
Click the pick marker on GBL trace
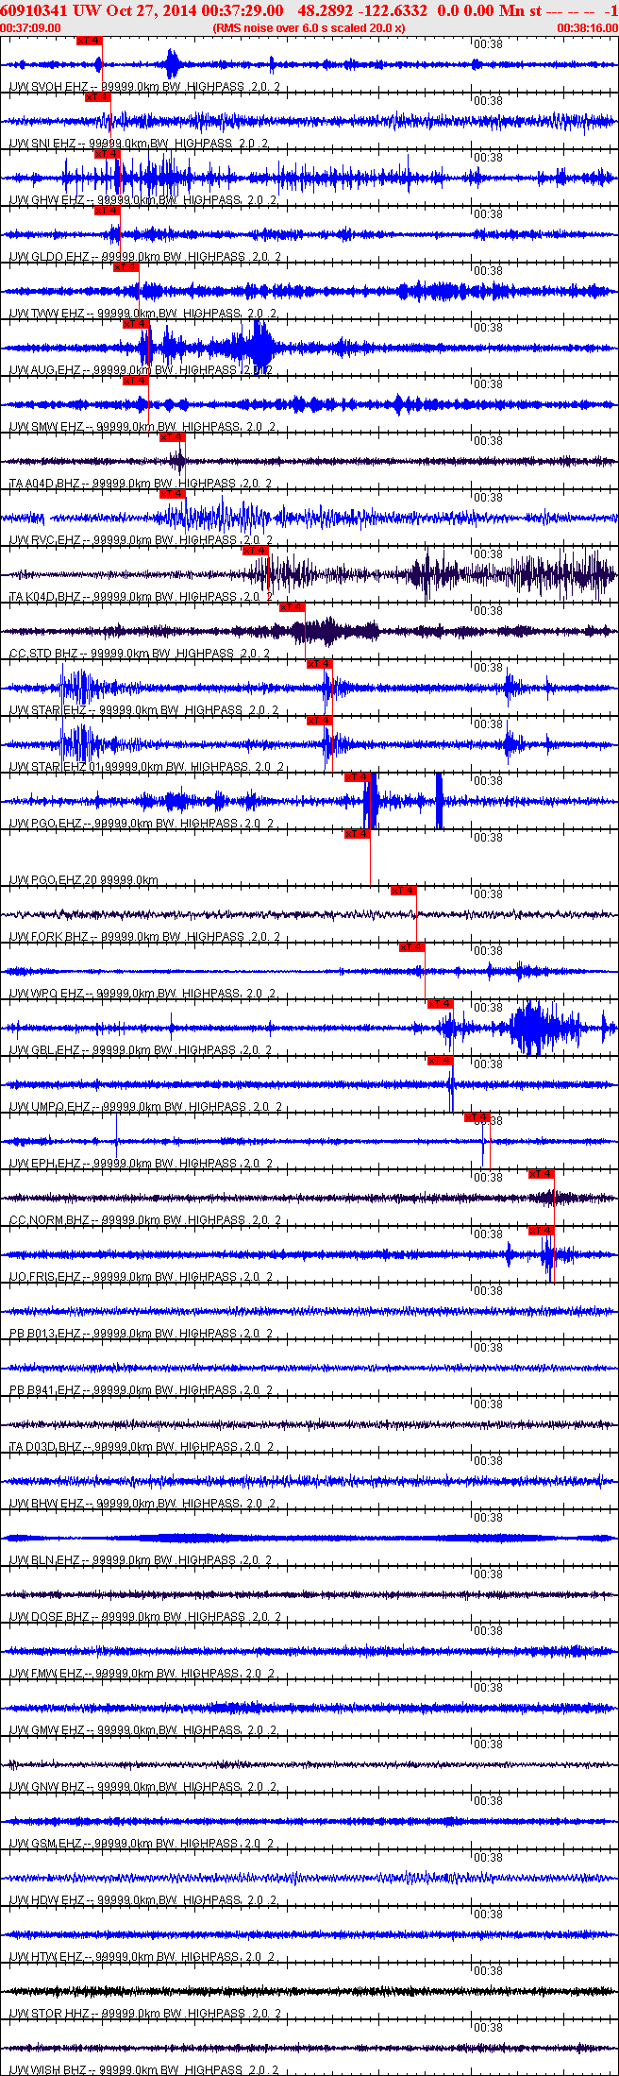(441, 1004)
